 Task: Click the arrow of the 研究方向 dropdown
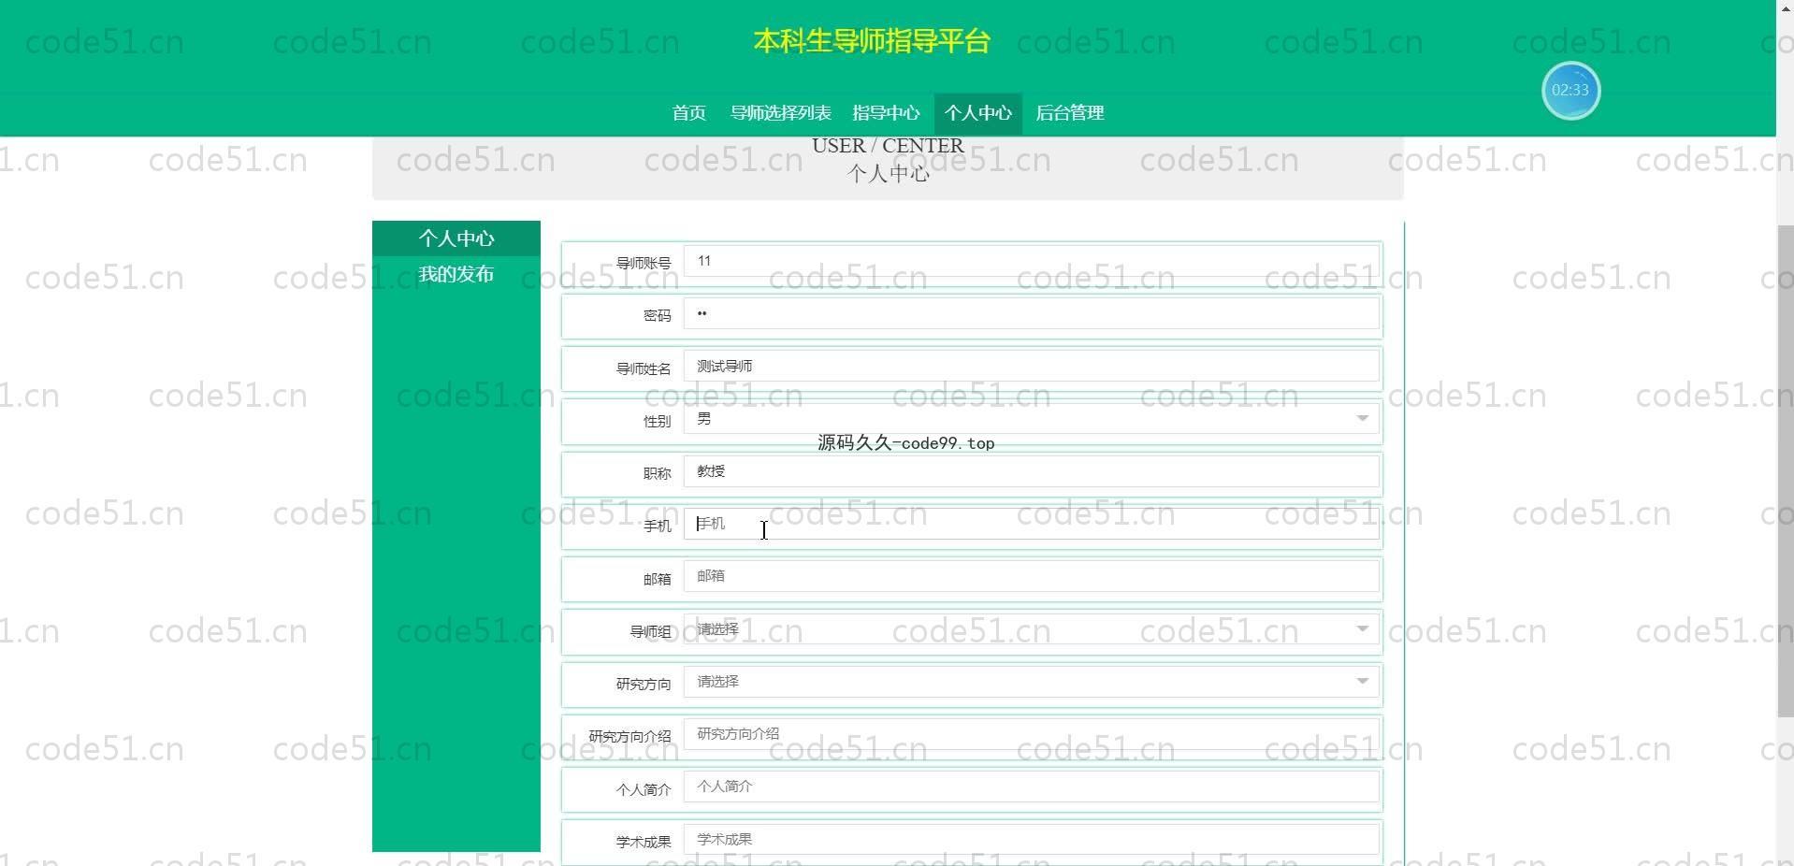coord(1362,682)
